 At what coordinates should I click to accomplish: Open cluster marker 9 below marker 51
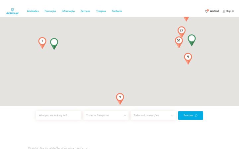point(188,59)
